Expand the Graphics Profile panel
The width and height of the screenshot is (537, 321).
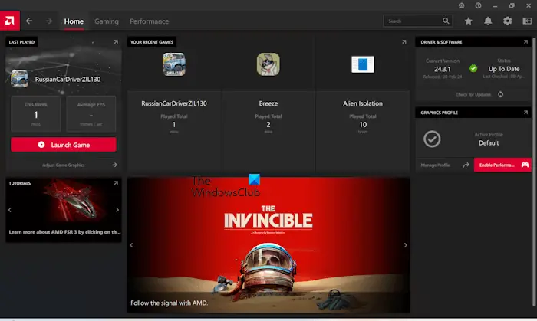525,113
